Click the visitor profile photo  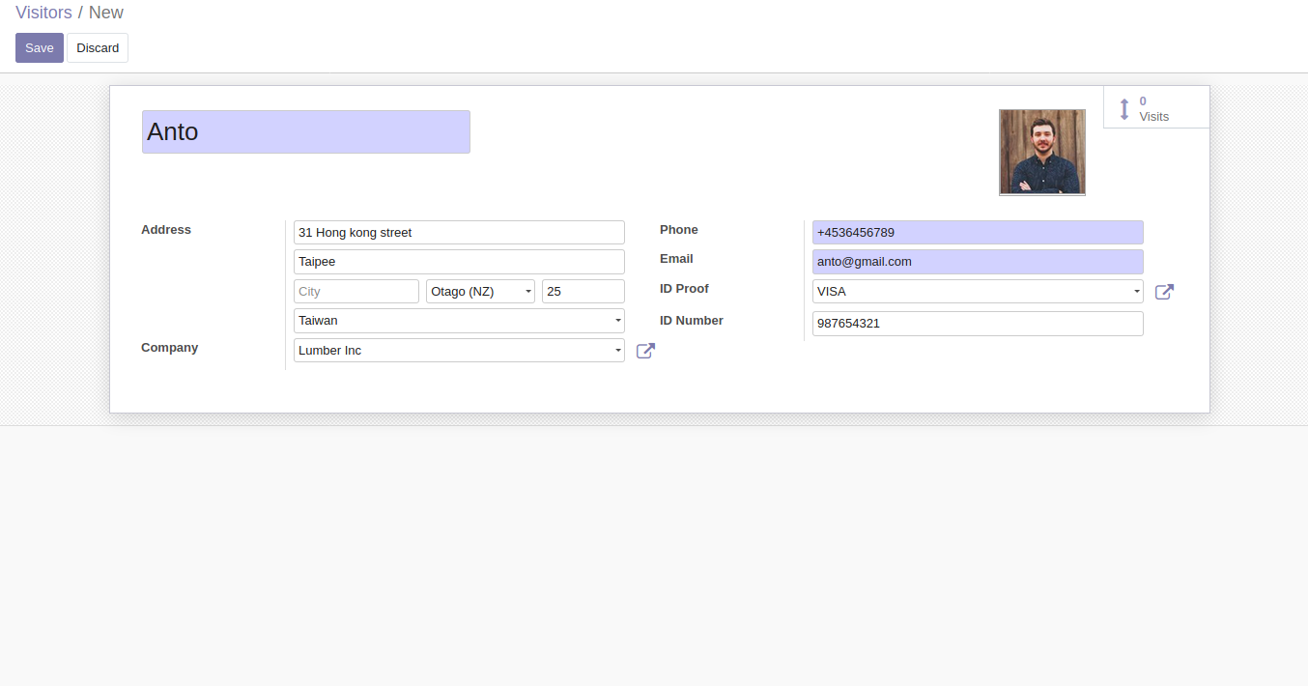[x=1041, y=152]
